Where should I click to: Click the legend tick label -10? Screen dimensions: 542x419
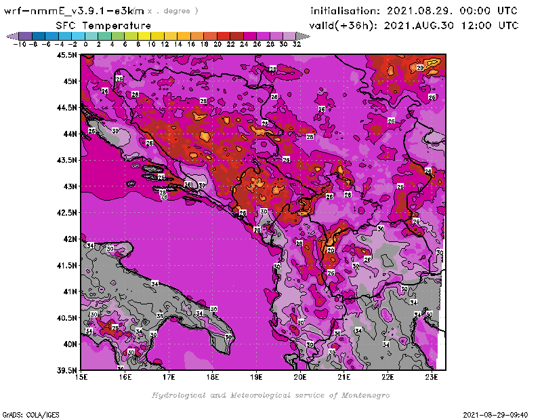coord(20,44)
